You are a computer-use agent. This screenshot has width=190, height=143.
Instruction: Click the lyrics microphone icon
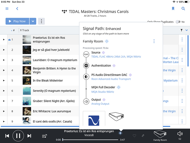pos(143,136)
